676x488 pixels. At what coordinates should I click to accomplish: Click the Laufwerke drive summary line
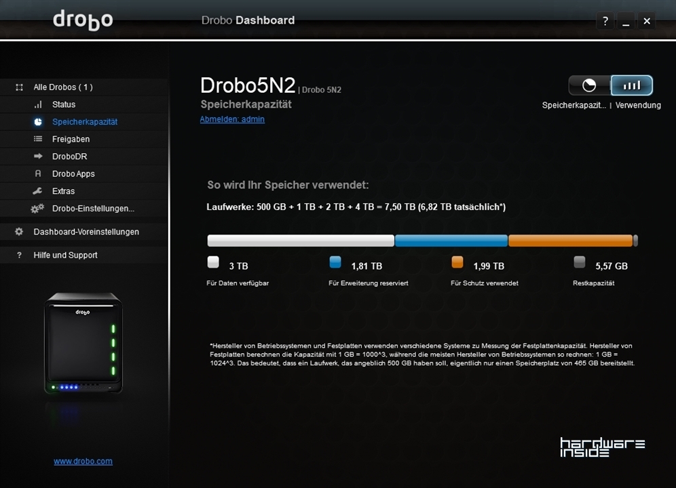(x=356, y=207)
